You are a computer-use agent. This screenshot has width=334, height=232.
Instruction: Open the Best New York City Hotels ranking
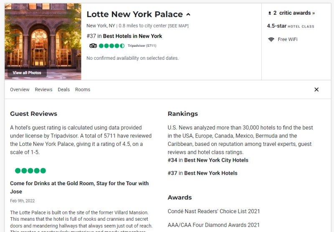(216, 160)
